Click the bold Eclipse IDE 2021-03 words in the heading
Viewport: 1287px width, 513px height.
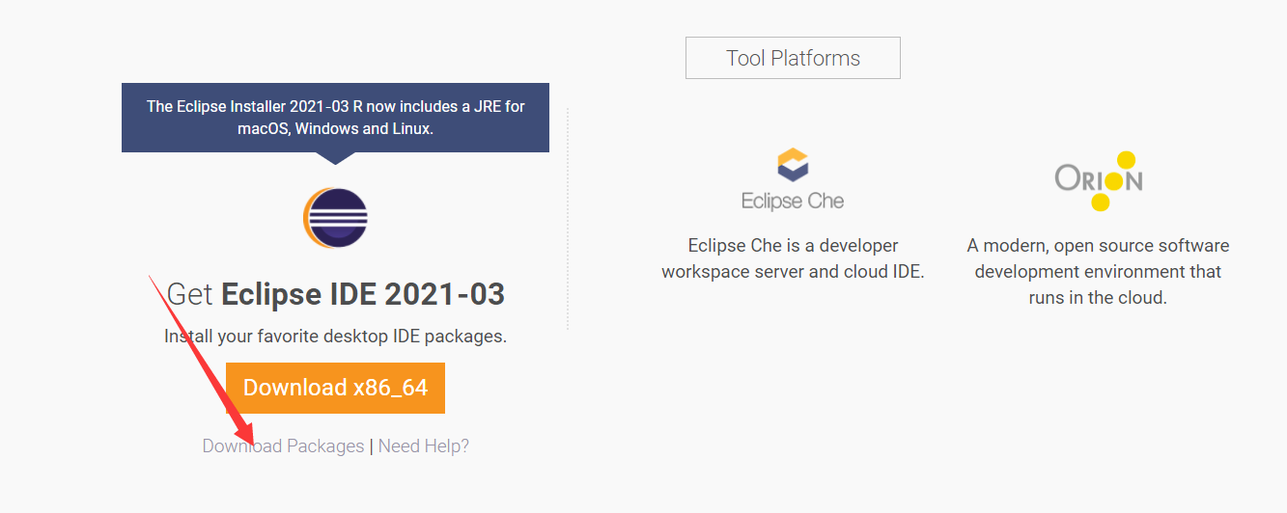coord(363,294)
